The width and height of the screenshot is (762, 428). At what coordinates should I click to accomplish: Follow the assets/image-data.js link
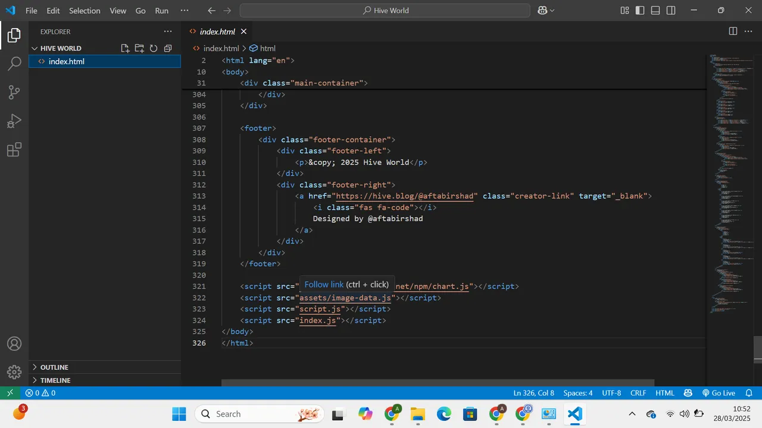pyautogui.click(x=345, y=297)
